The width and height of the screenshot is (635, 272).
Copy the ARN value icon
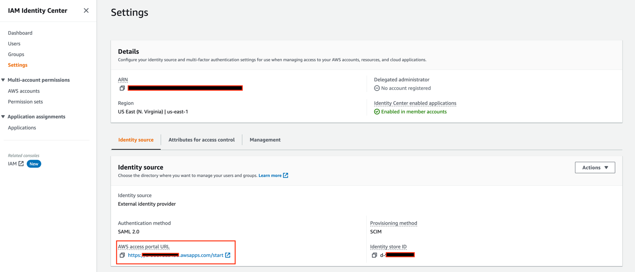[x=122, y=88]
